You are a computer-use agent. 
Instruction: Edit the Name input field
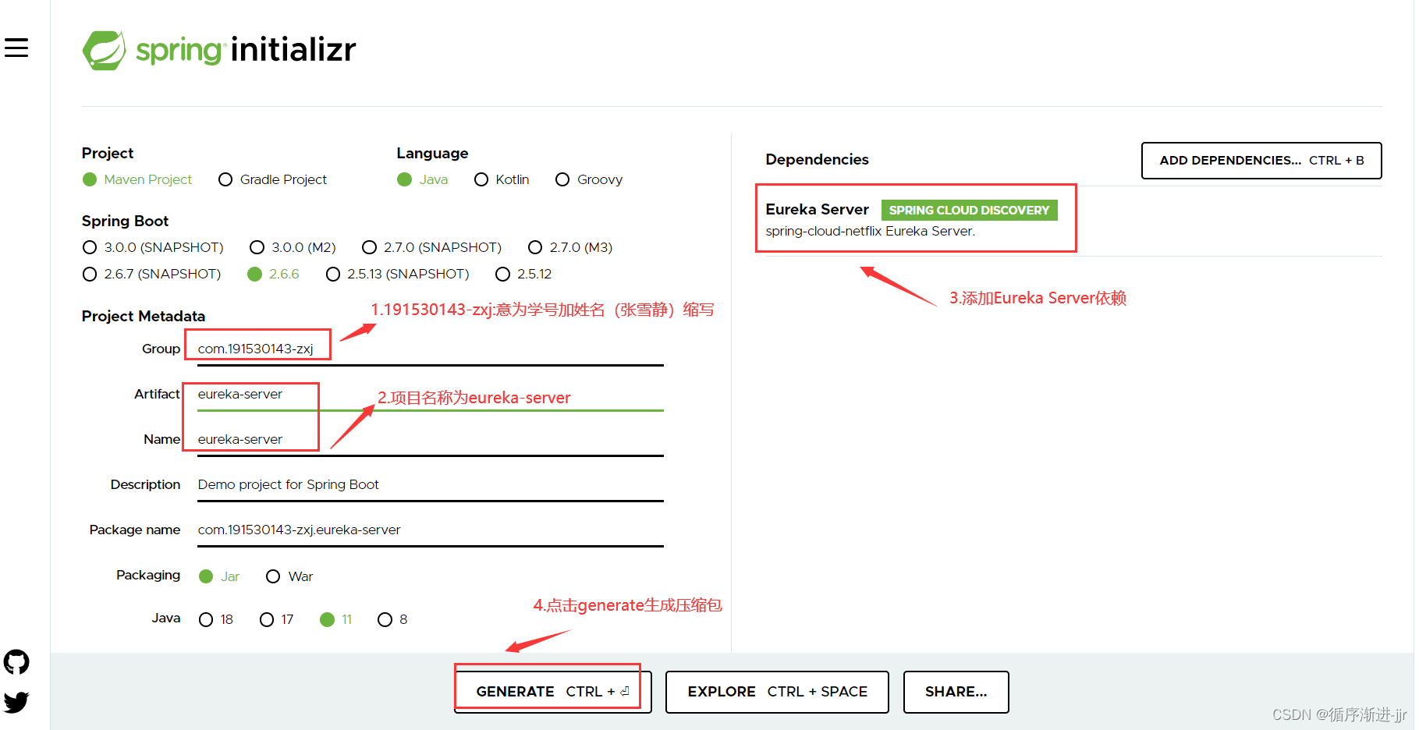(430, 439)
